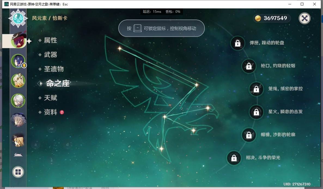This screenshot has height=189, width=323.
Task: Open the character grid view icon
Action: click(18, 172)
